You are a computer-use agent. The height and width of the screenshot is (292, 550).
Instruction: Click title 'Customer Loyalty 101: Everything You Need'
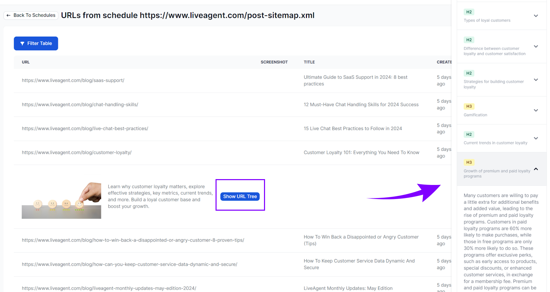(x=361, y=153)
